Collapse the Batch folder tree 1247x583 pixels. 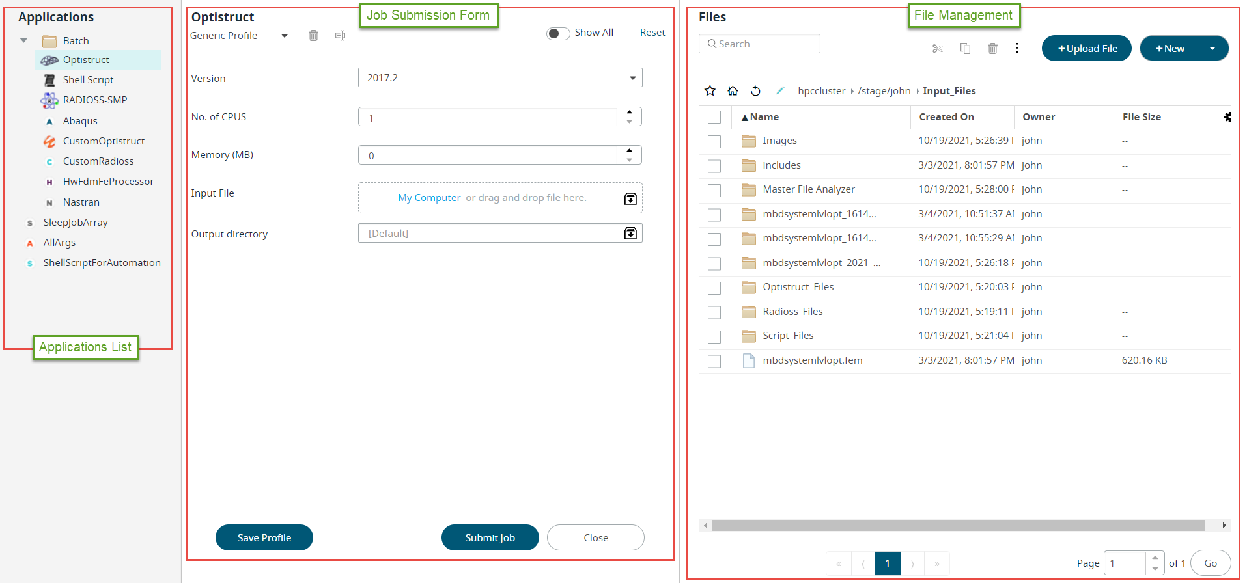click(24, 40)
